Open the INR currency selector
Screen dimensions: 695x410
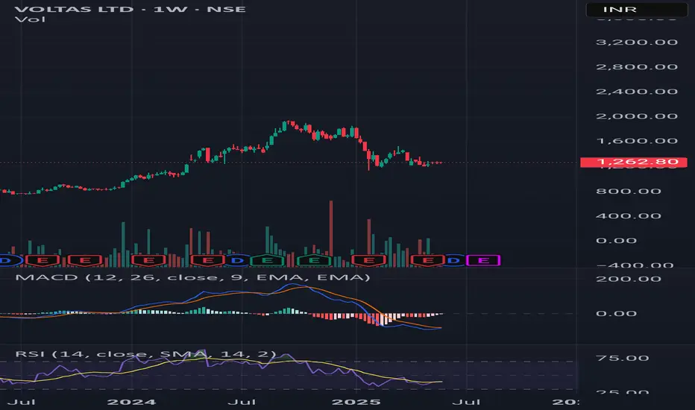(x=637, y=9)
